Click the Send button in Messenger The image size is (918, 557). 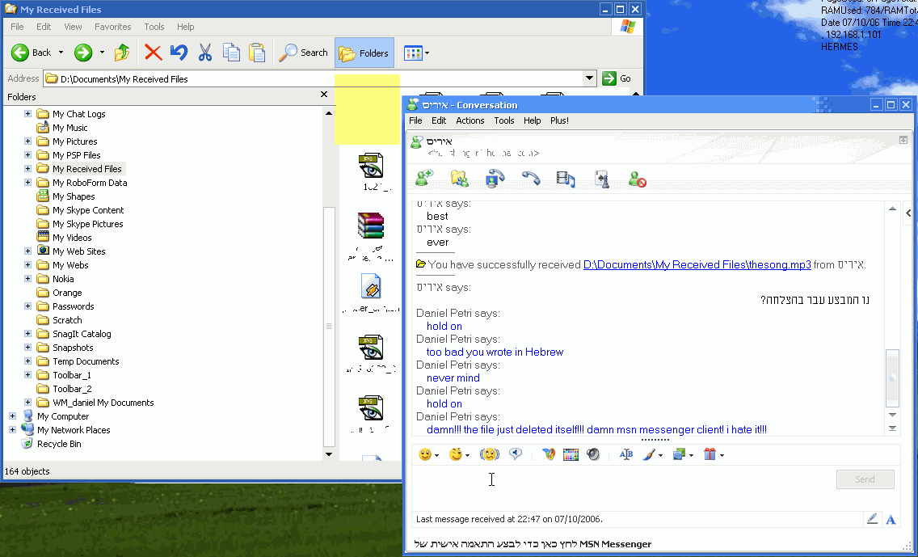[x=865, y=479]
